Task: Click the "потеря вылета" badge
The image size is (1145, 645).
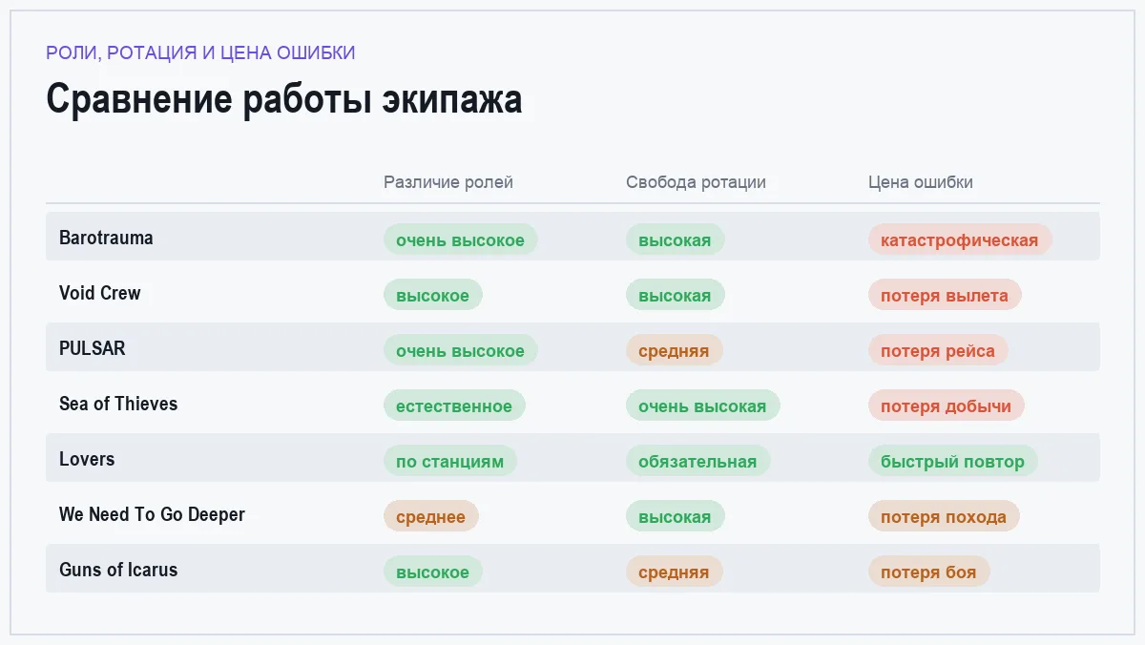Action: click(945, 295)
